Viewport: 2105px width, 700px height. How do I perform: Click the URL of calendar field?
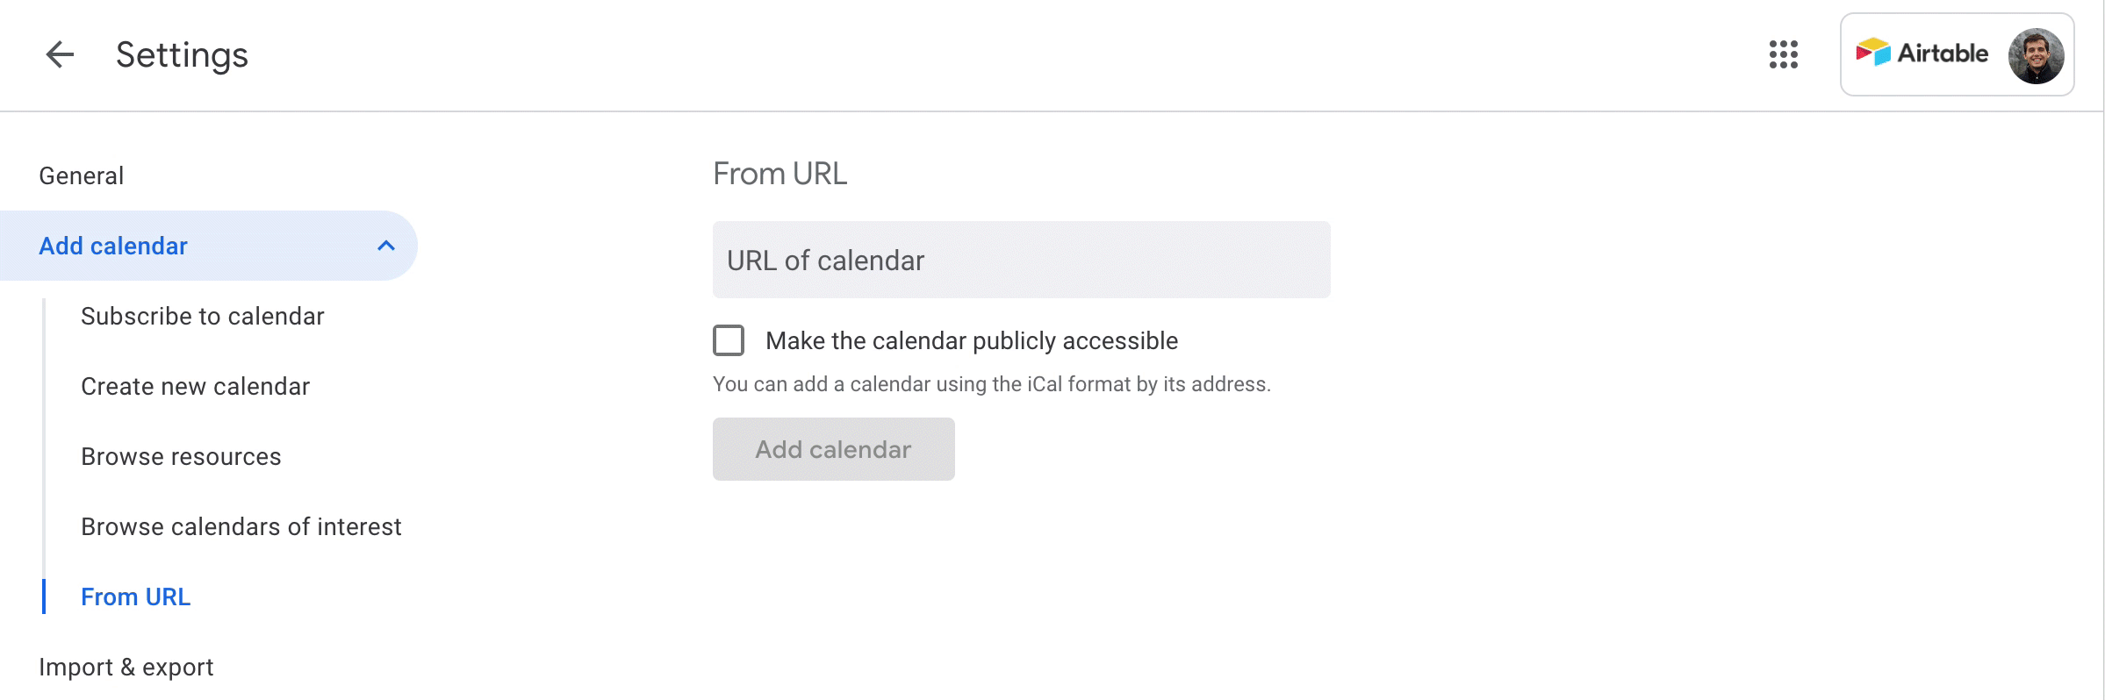pos(1021,260)
